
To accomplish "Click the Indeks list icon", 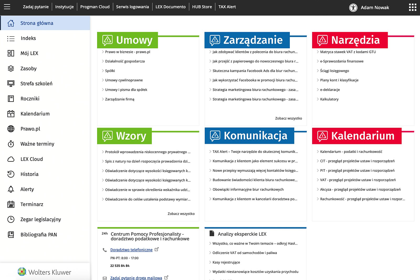I will tap(11, 39).
